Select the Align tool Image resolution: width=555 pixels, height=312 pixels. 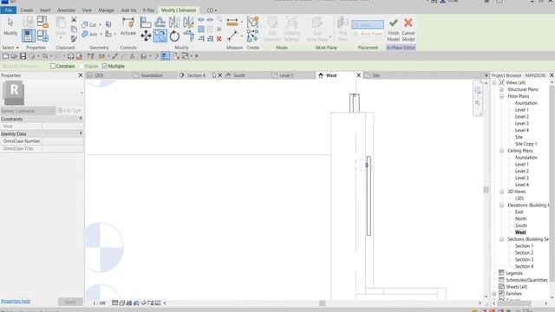tap(146, 23)
